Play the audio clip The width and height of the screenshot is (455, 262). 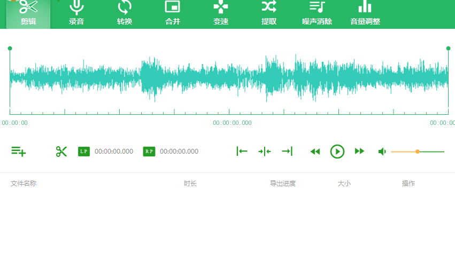tap(337, 152)
